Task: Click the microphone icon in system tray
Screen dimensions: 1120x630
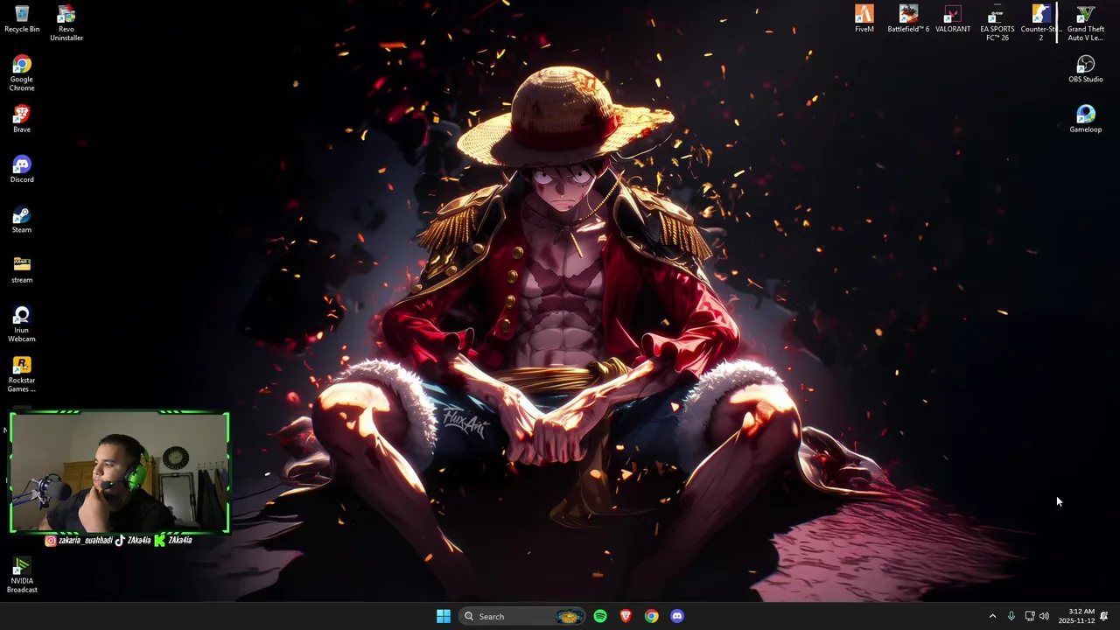Action: pyautogui.click(x=1011, y=616)
